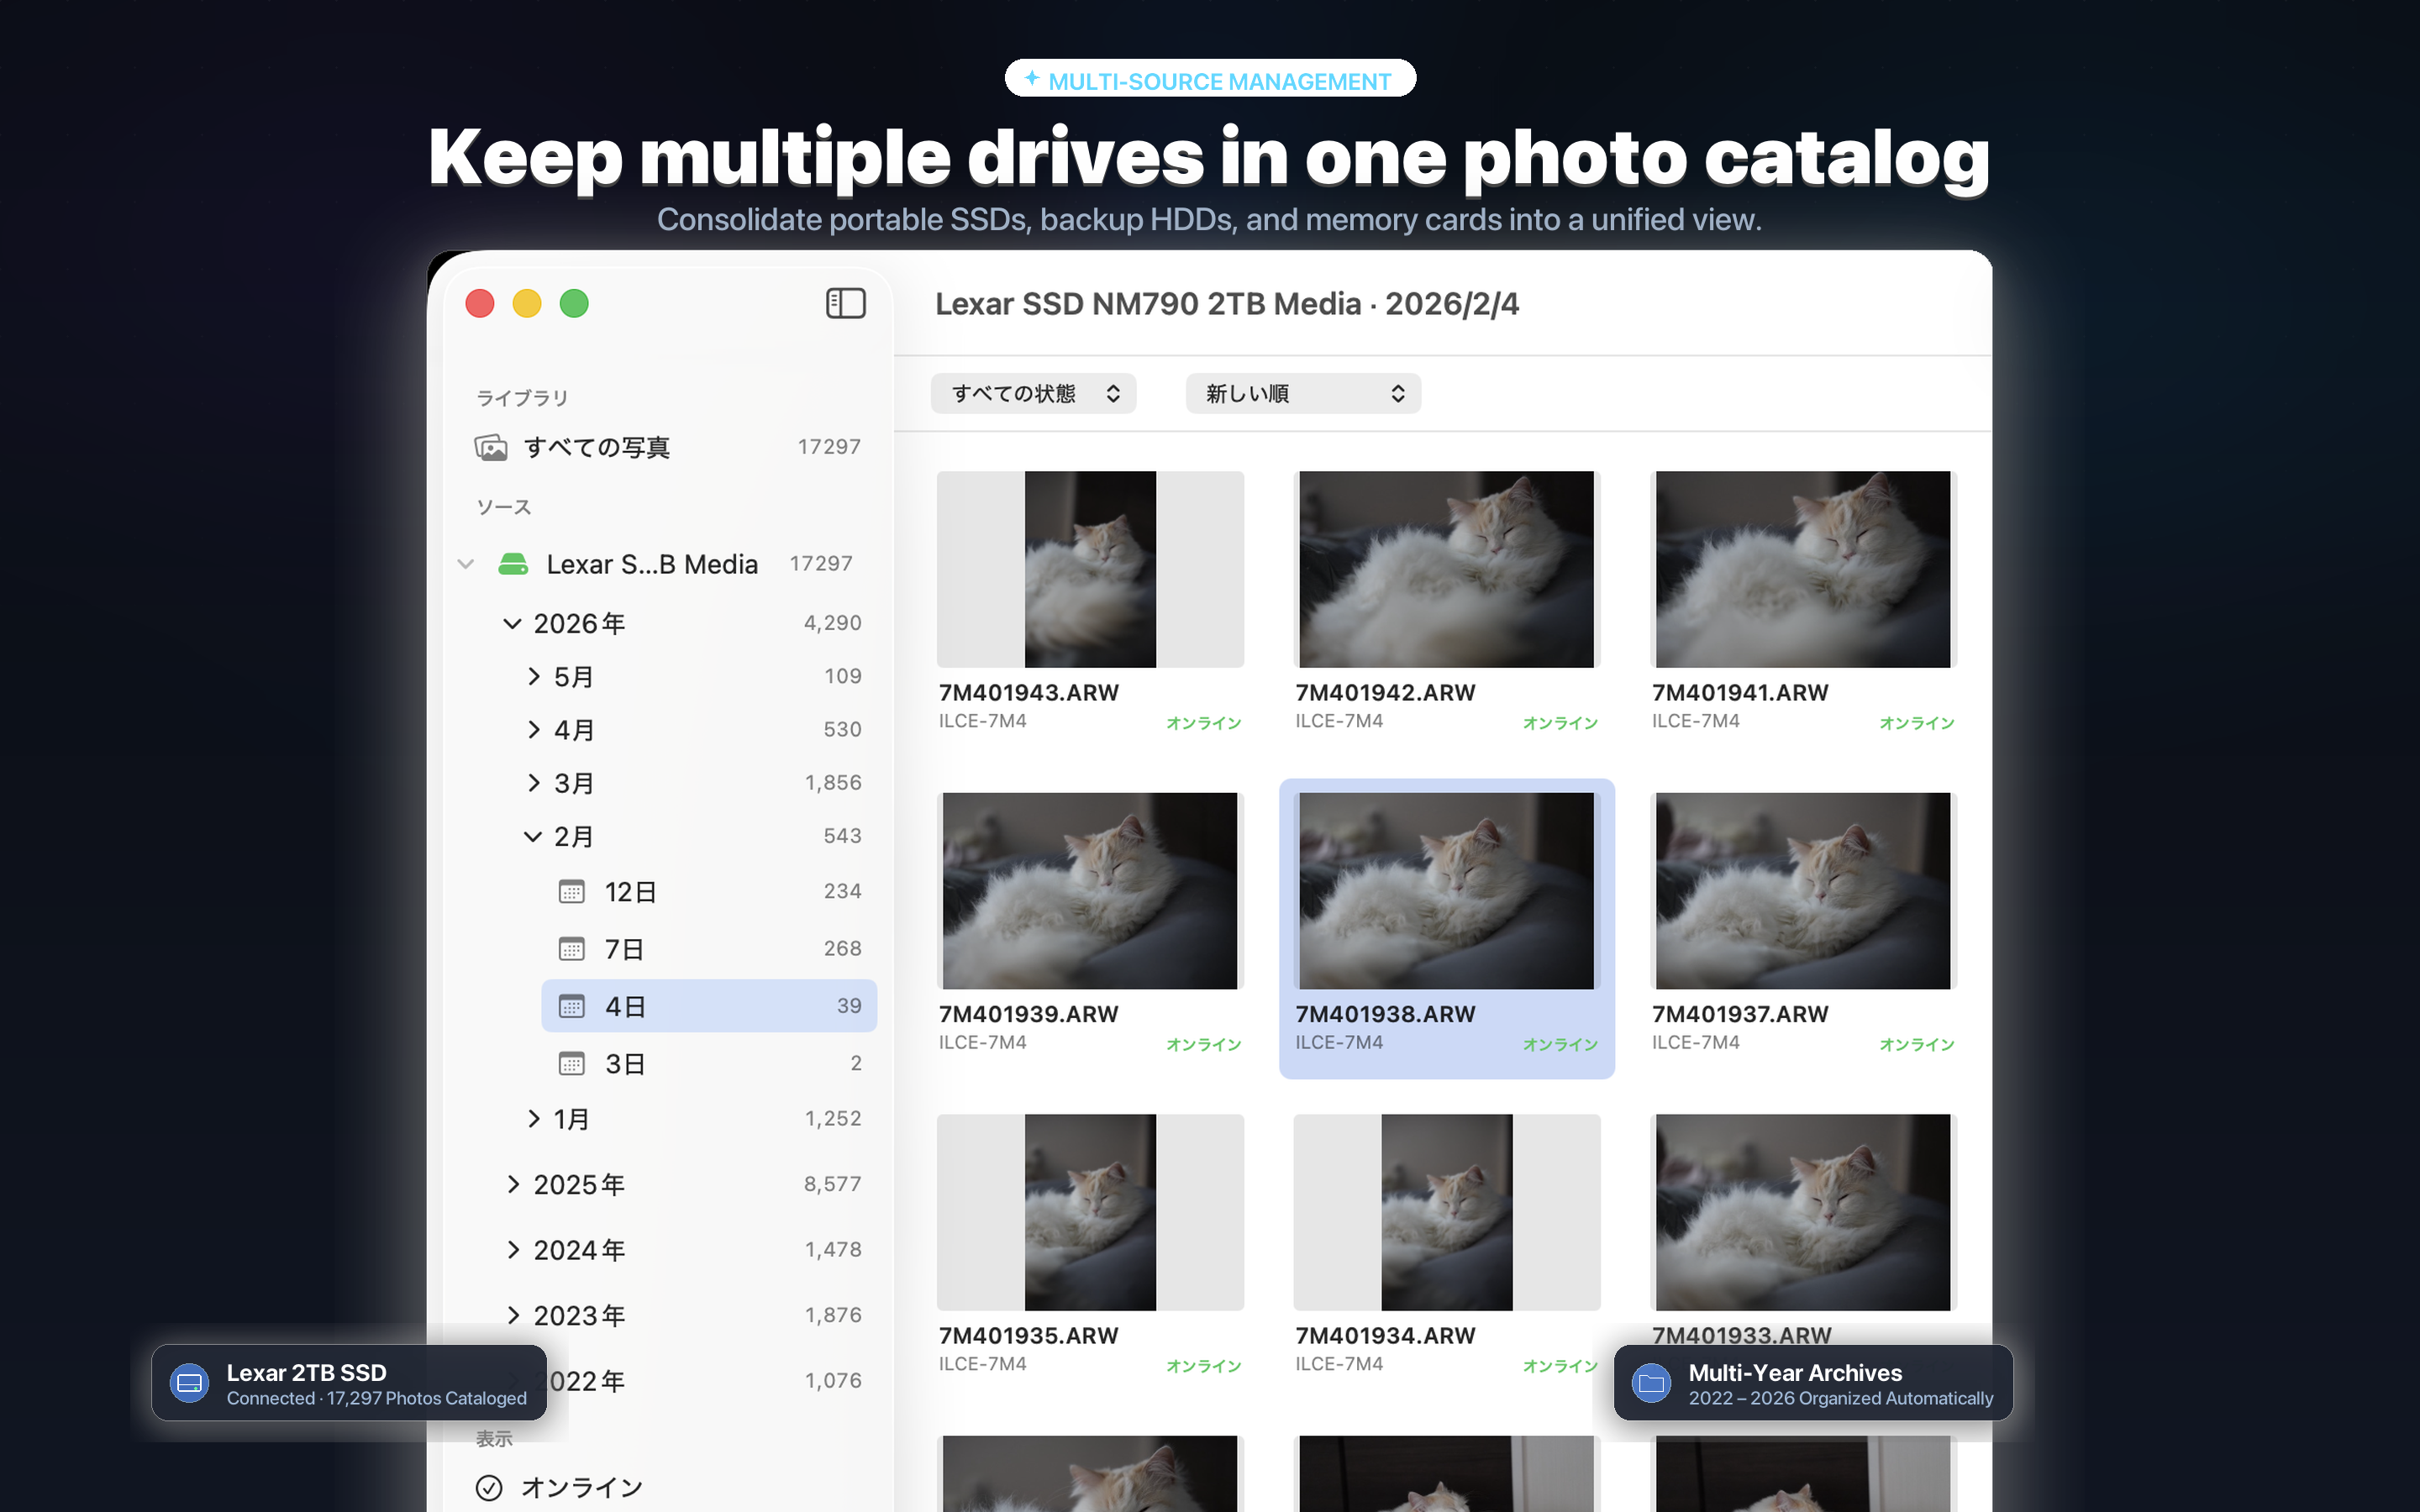Expand the 3月 month folder
2420x1512 pixels.
(x=534, y=782)
